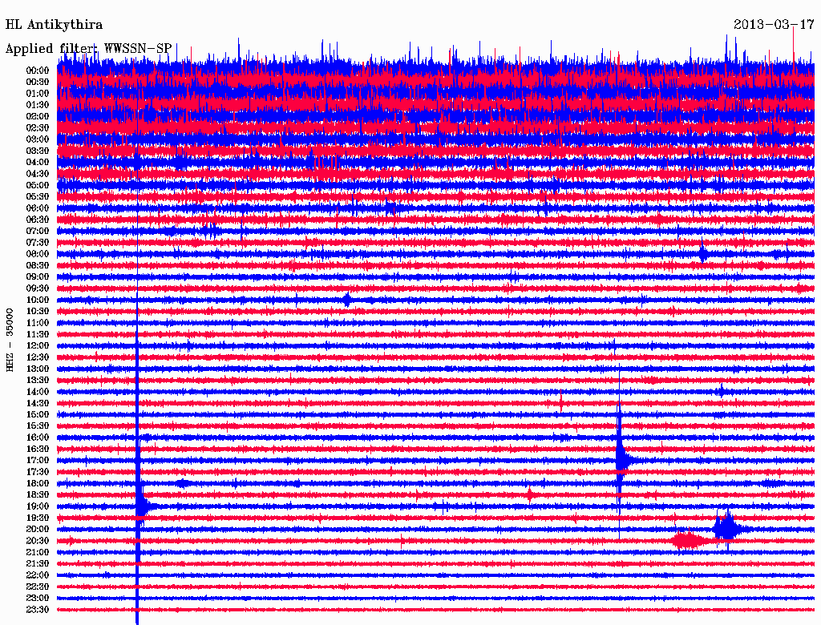Select the 10:00 time label
The image size is (821, 625).
click(x=38, y=300)
